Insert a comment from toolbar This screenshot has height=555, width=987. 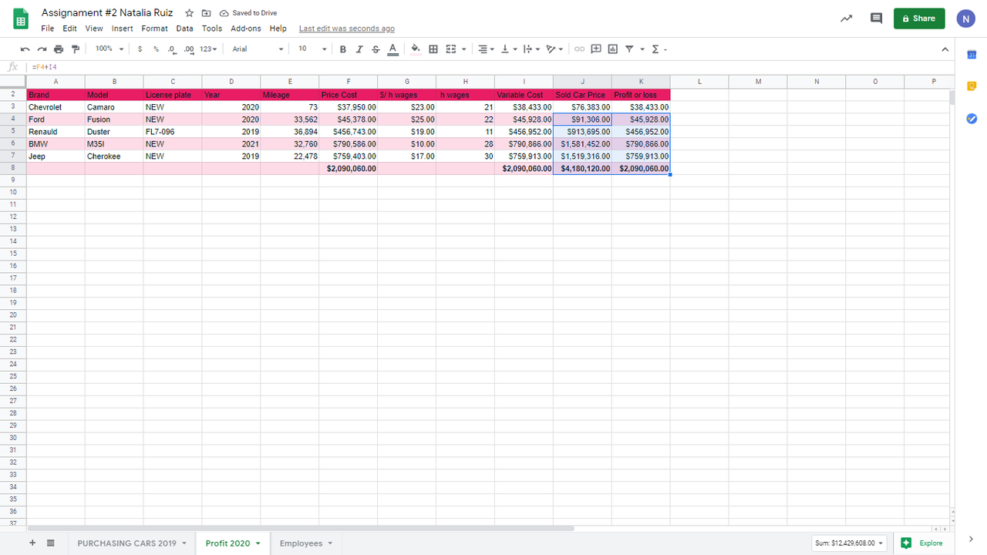[x=596, y=49]
